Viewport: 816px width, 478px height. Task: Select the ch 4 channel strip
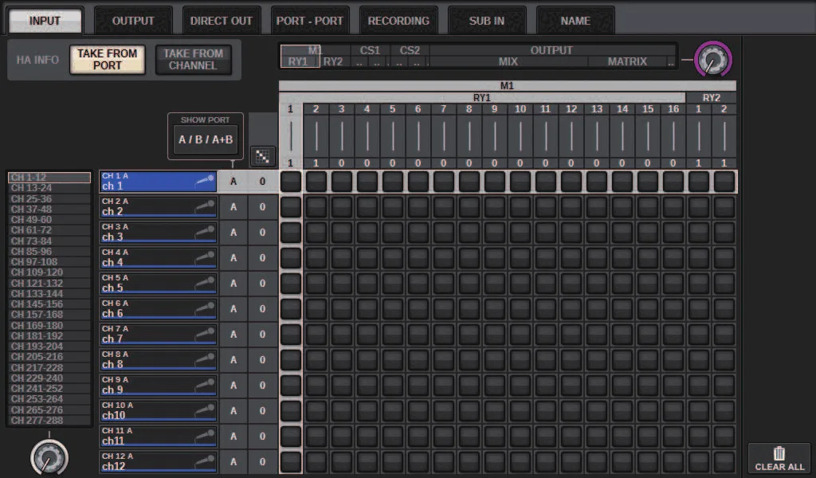click(159, 258)
